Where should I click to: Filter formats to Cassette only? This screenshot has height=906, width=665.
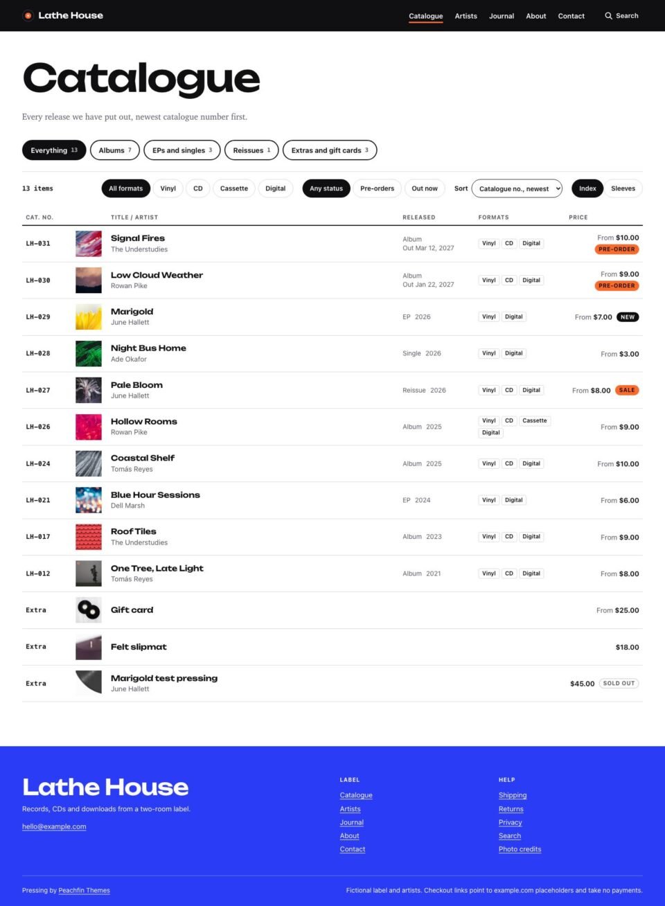(x=234, y=188)
